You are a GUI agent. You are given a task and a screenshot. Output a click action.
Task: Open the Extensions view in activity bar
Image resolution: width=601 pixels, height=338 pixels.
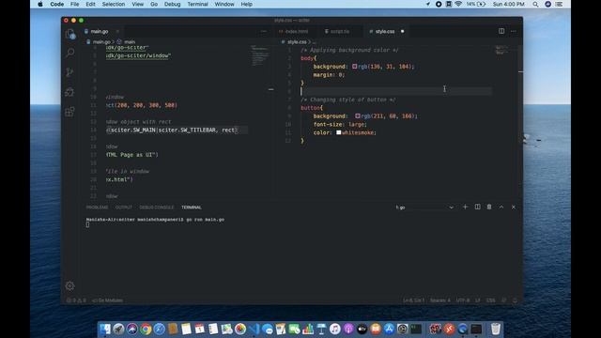tap(69, 112)
